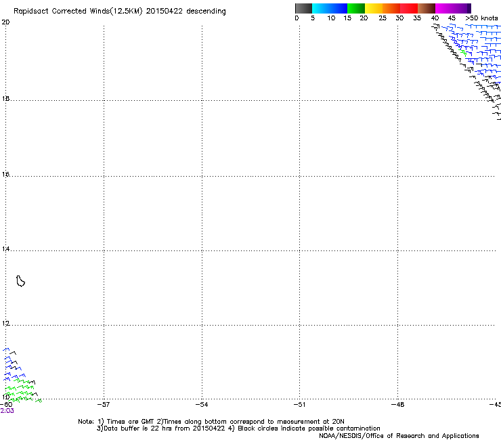Select the yellow 20-25 knots color band
The width and height of the screenshot is (501, 440).
[x=374, y=8]
